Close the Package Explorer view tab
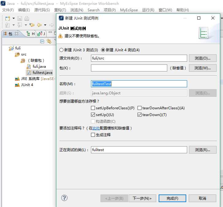This screenshot has width=223, height=207. [x=17, y=34]
